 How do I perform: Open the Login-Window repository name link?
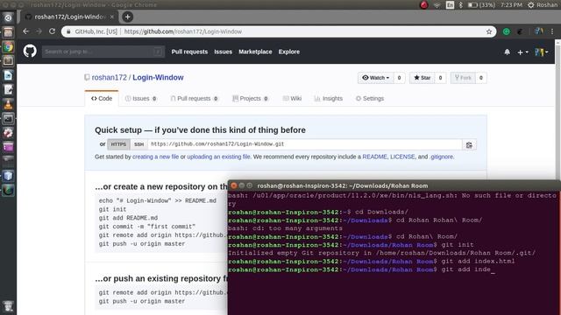[x=158, y=78]
